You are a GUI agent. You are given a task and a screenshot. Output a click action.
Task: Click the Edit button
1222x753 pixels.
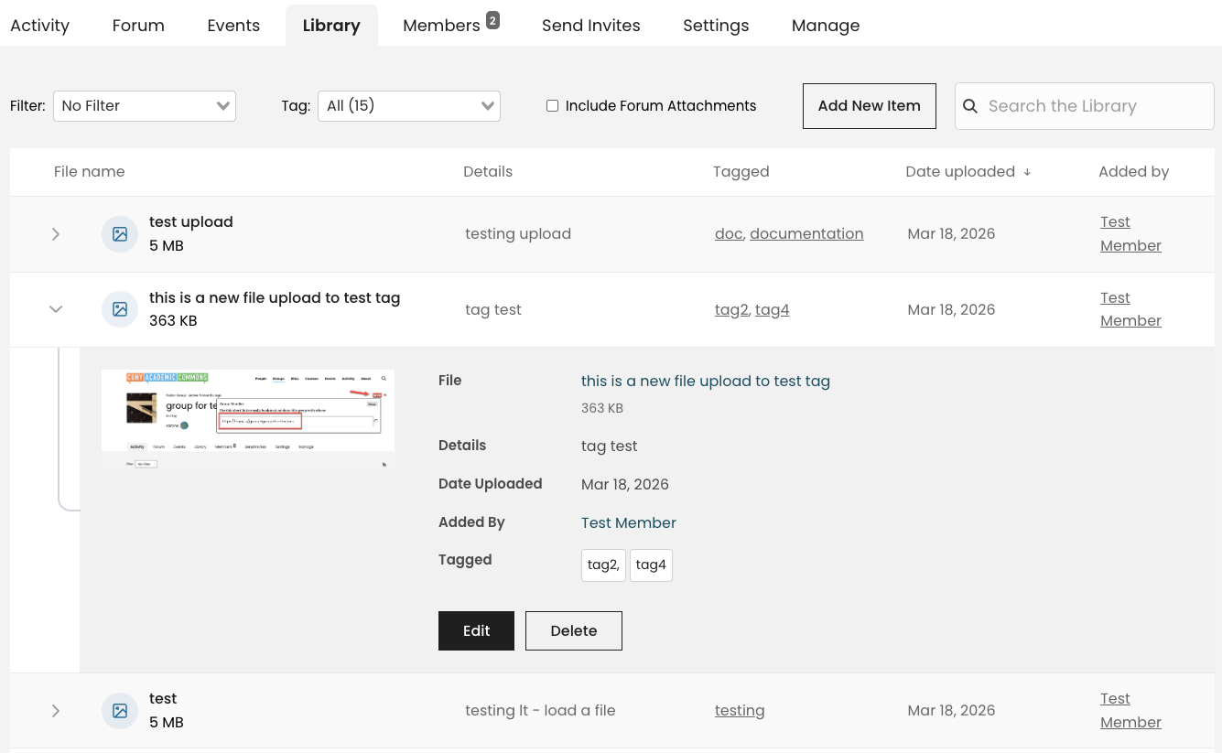tap(476, 631)
